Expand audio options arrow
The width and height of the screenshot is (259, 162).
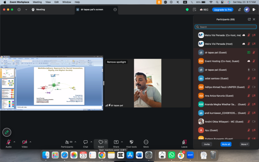coord(15,142)
